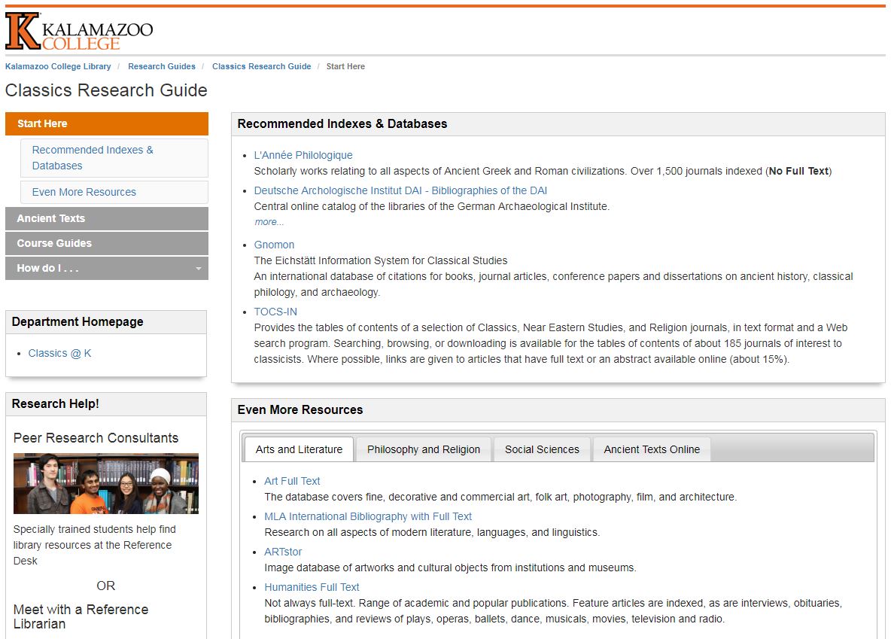Switch to the Social Sciences tab
The image size is (891, 639).
click(542, 449)
